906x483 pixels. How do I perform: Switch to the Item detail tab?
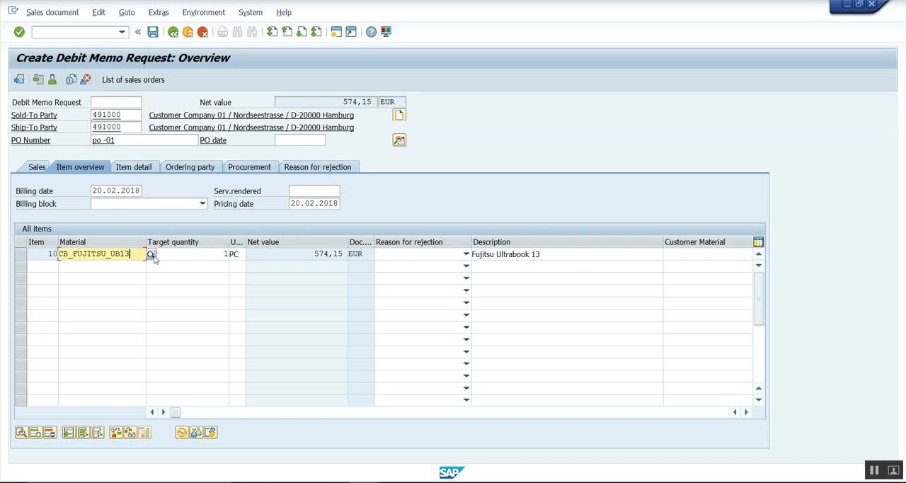coord(134,167)
